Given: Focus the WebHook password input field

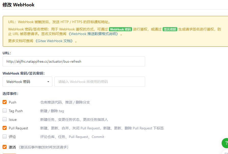Looking at the screenshot, I should (x=100, y=82).
